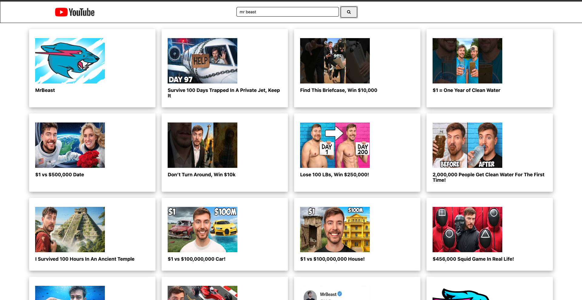Screen dimensions: 582x300
Task: Click the '$1 vs $100,000,000 House!' title link
Action: click(332, 259)
